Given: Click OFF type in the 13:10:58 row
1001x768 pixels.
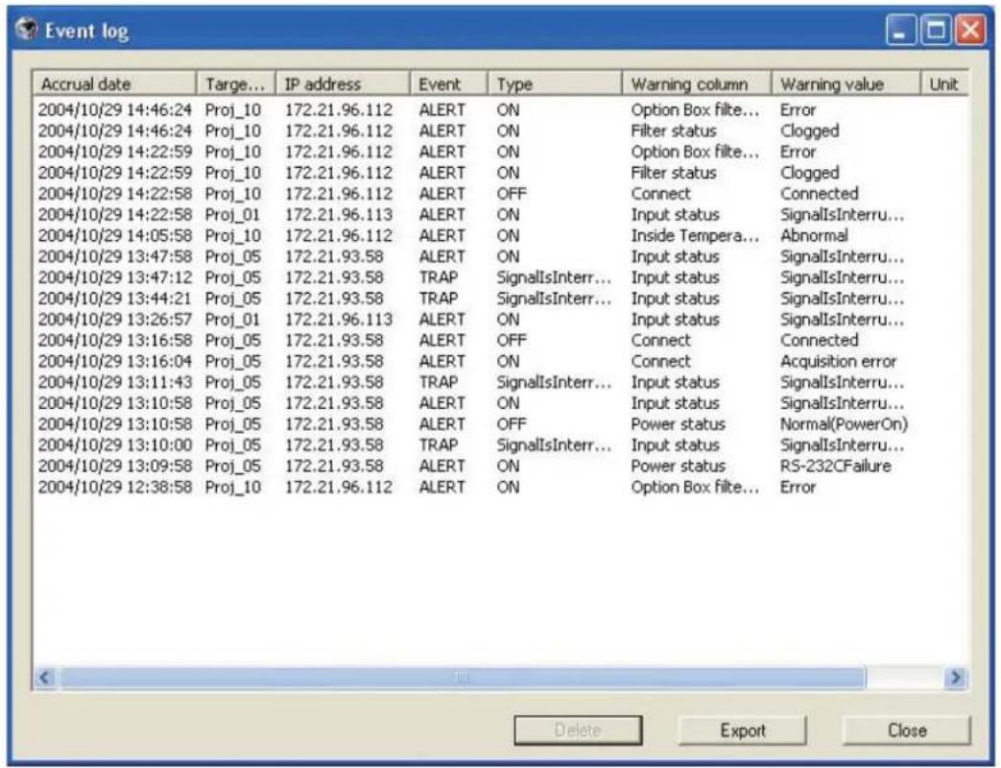Looking at the screenshot, I should tap(512, 424).
